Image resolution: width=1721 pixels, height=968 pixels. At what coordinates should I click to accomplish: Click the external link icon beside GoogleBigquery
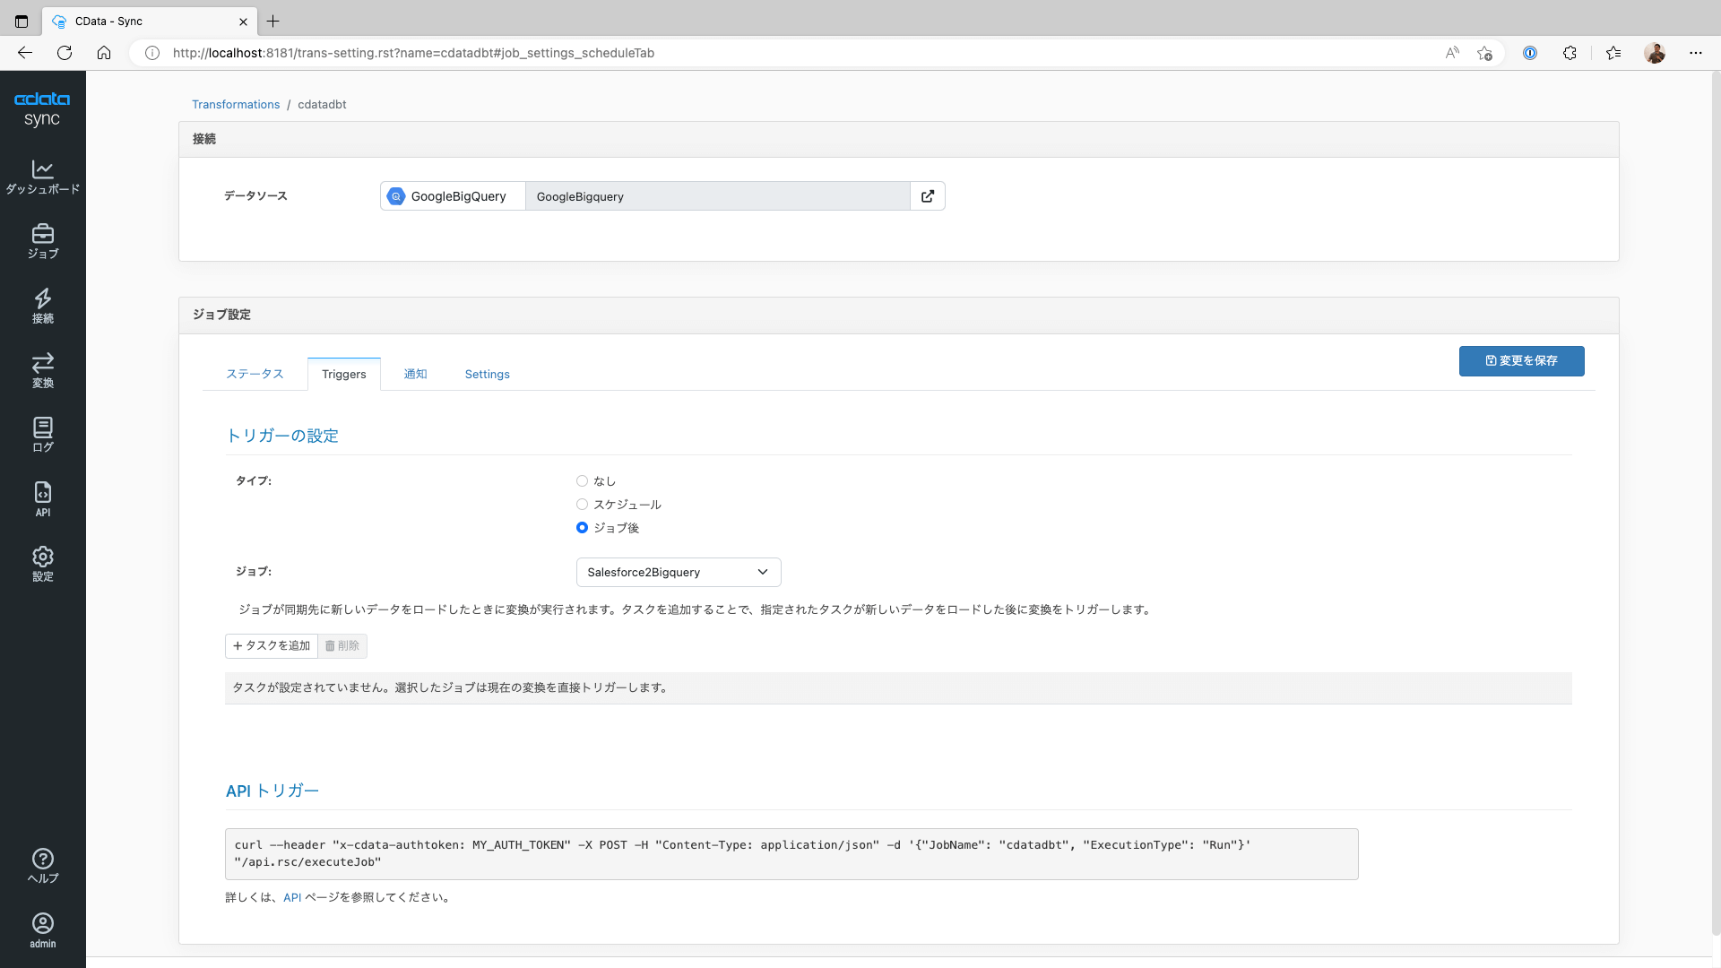(x=928, y=196)
